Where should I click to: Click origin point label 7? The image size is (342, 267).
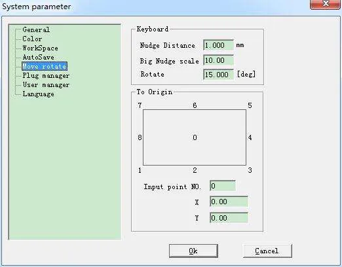[x=140, y=105]
